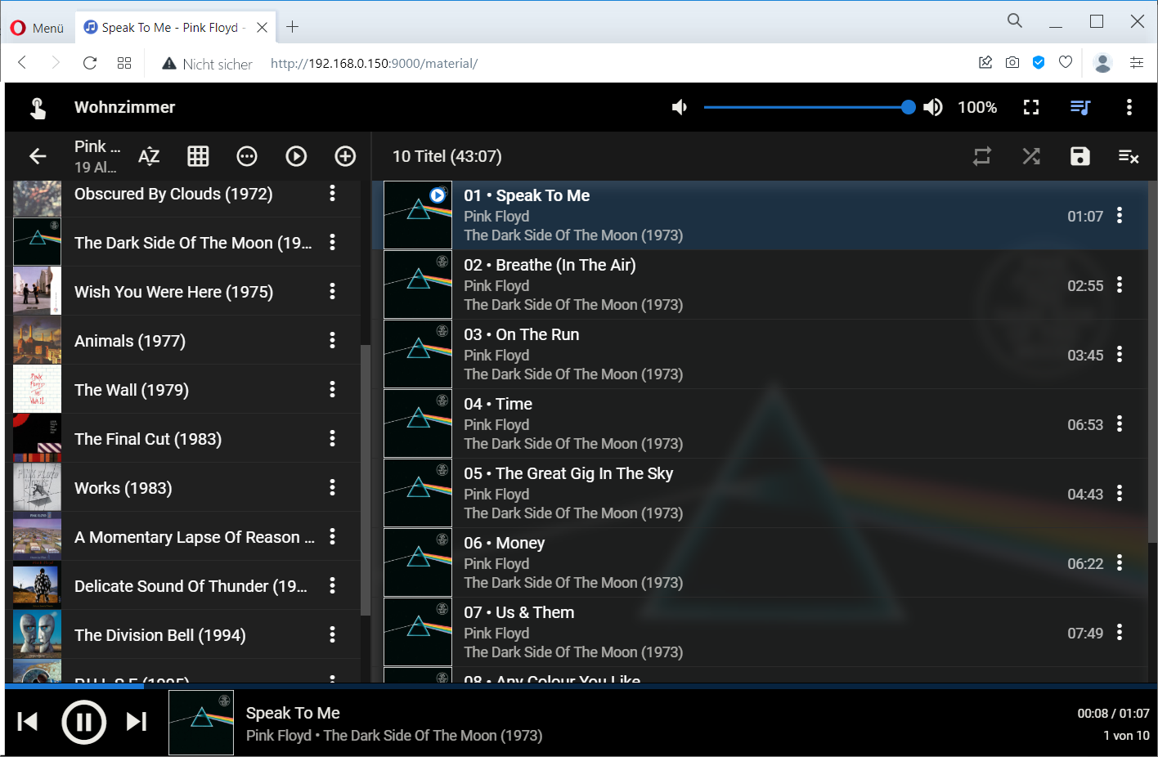
Task: Select queue track 03 On The Run
Action: [761, 354]
